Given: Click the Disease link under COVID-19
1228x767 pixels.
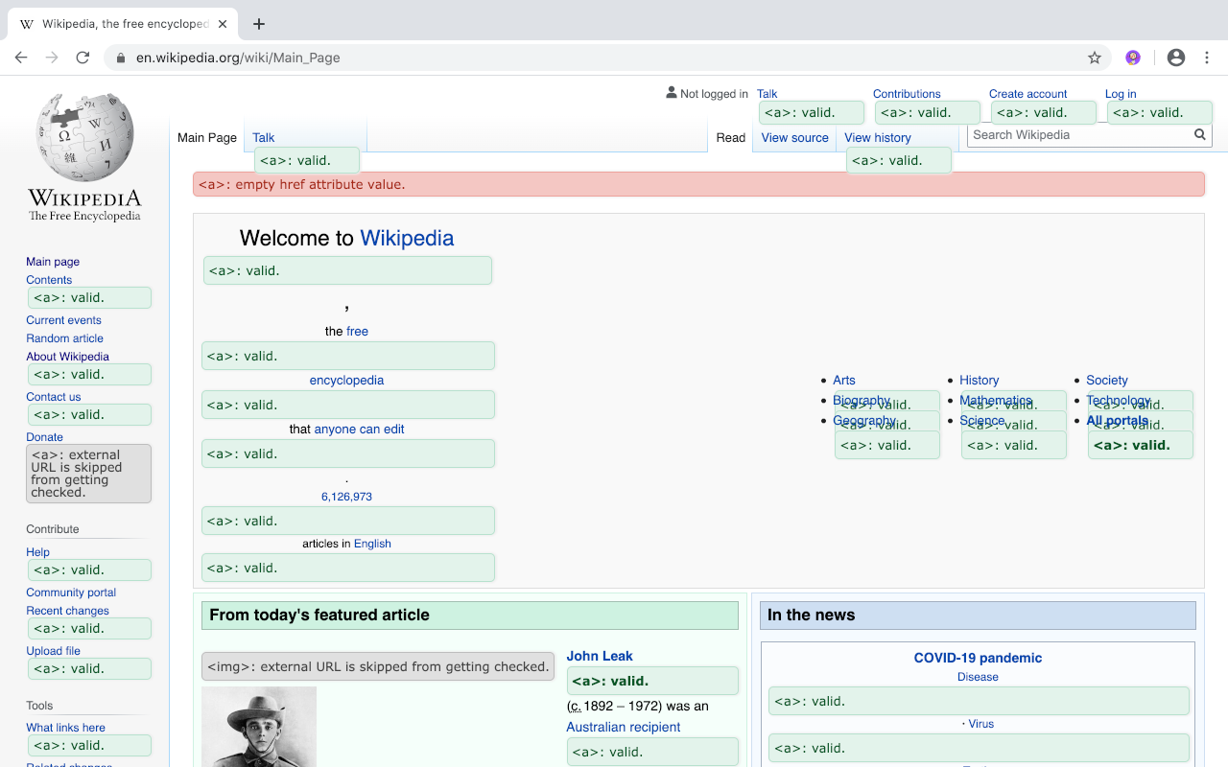Looking at the screenshot, I should pyautogui.click(x=978, y=677).
